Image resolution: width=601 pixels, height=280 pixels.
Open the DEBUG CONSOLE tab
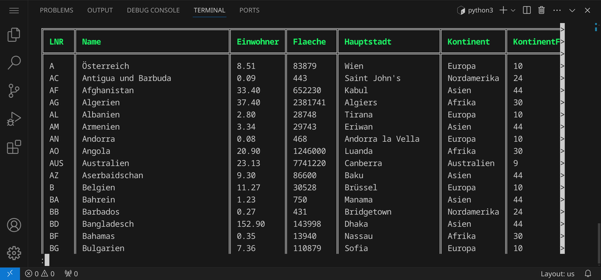click(153, 11)
